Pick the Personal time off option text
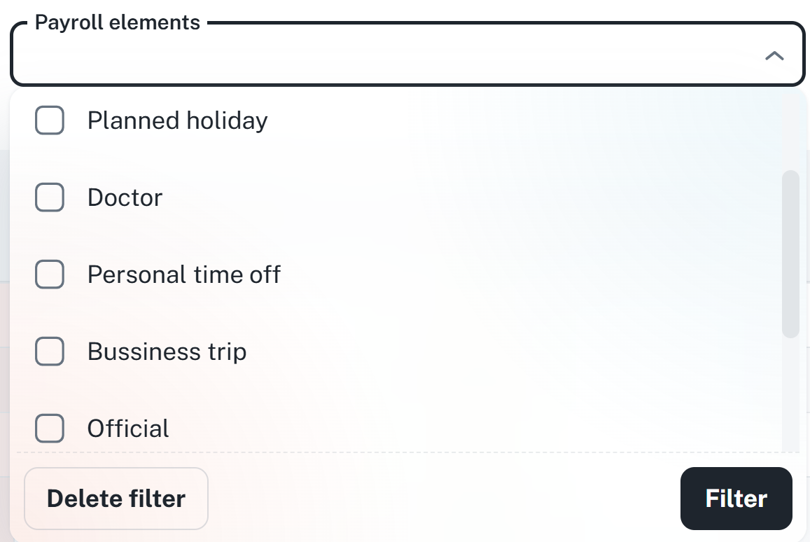Image resolution: width=810 pixels, height=542 pixels. 183,275
